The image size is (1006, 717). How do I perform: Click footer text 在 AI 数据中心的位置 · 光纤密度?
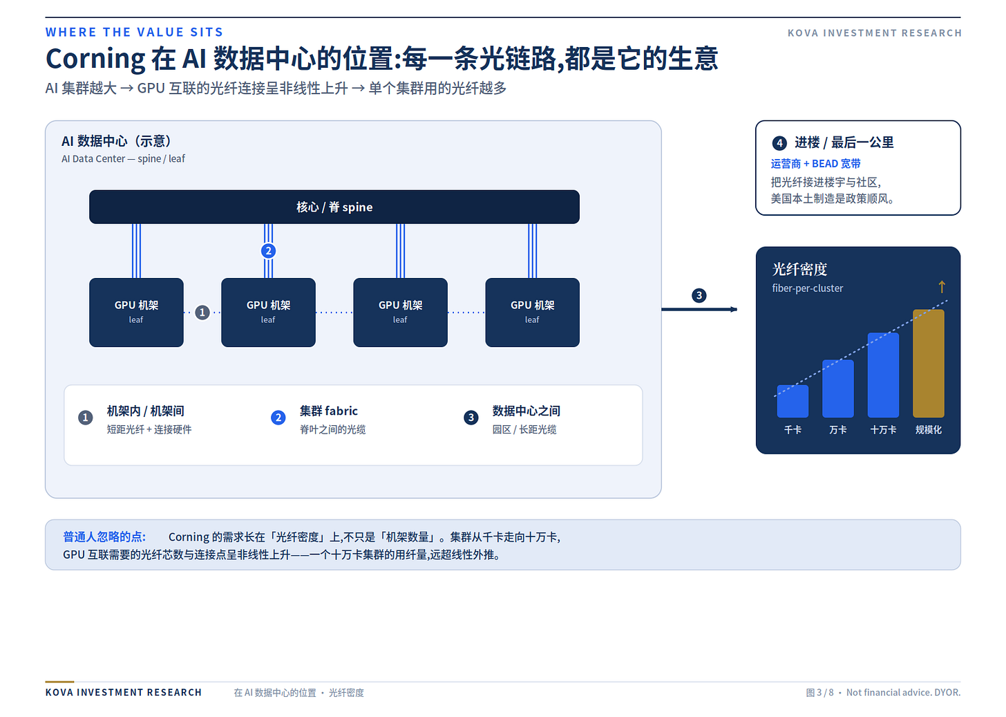(298, 693)
